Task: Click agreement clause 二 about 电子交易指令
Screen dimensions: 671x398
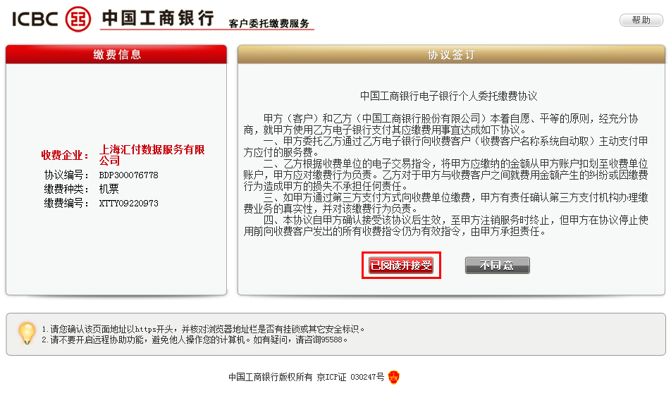Action: 445,175
